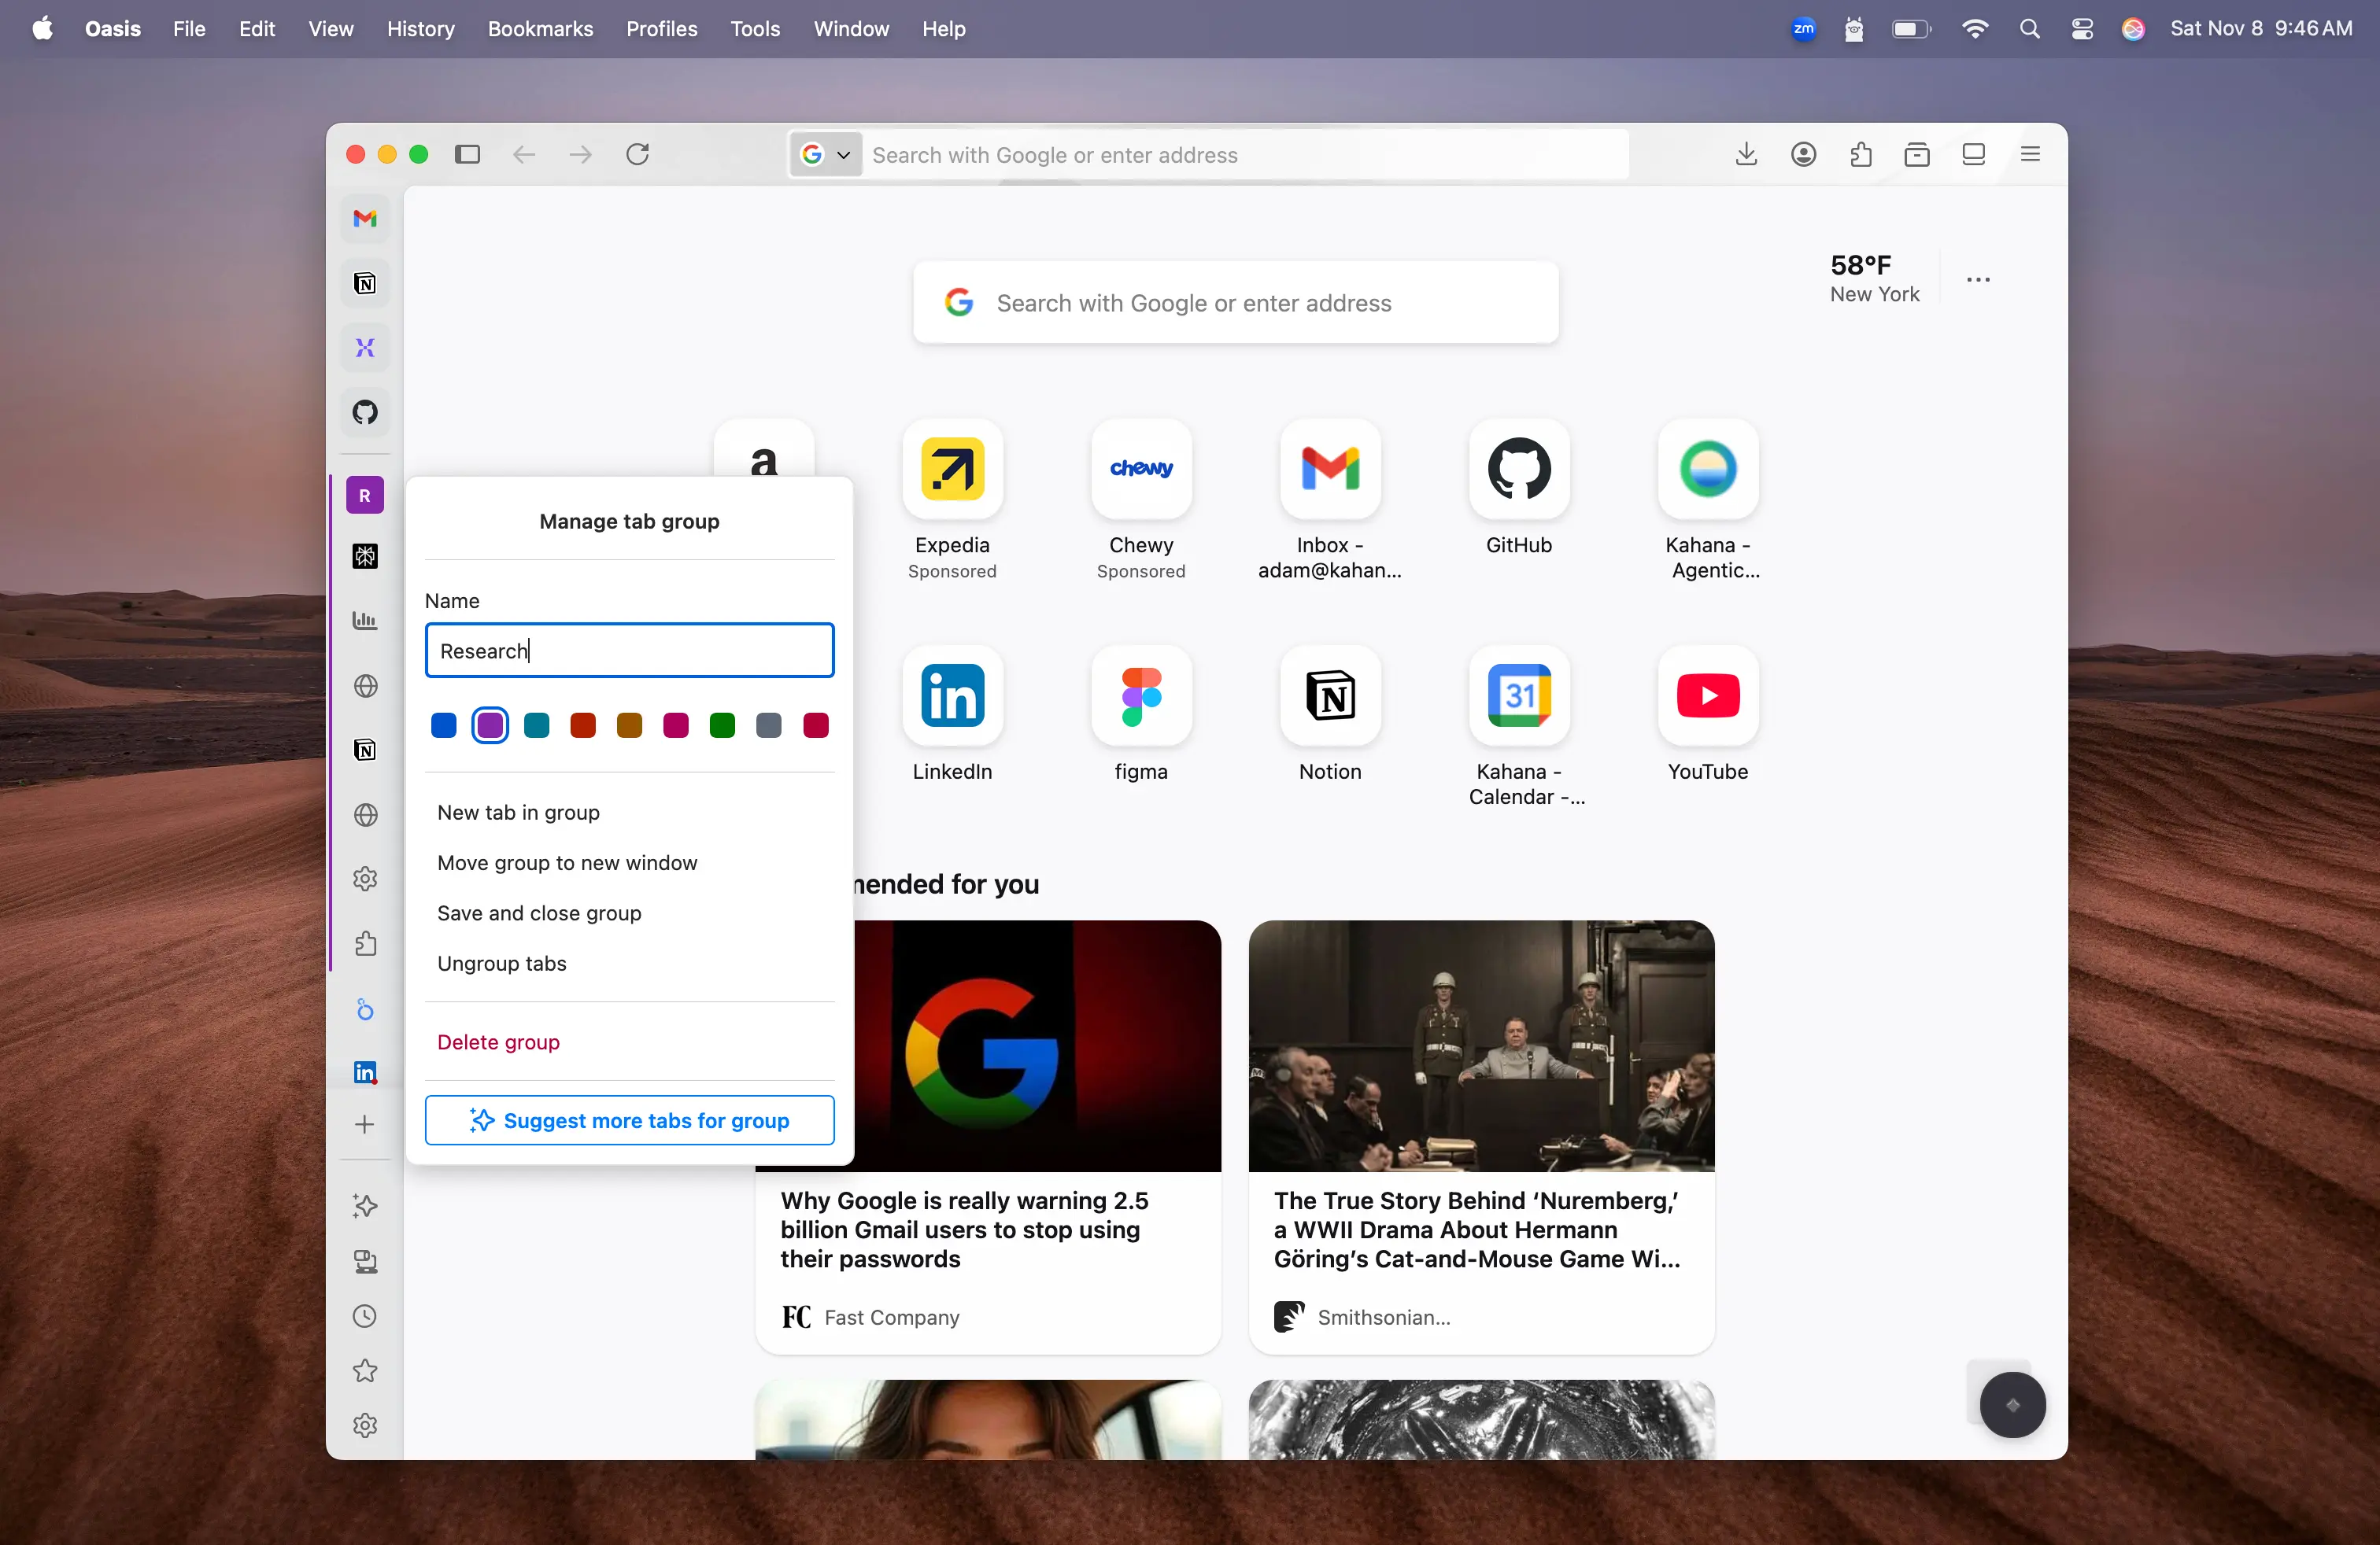Screen dimensions: 2380x1545
Task: Open the YouTube shortcut on the start page
Action: click(x=1707, y=696)
